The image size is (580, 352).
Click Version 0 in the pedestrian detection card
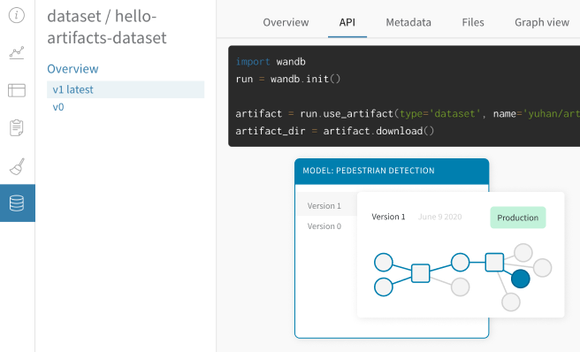coord(324,226)
